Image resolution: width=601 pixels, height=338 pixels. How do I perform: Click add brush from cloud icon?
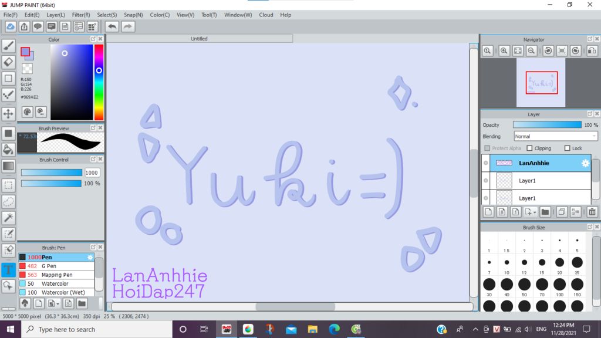click(x=25, y=303)
